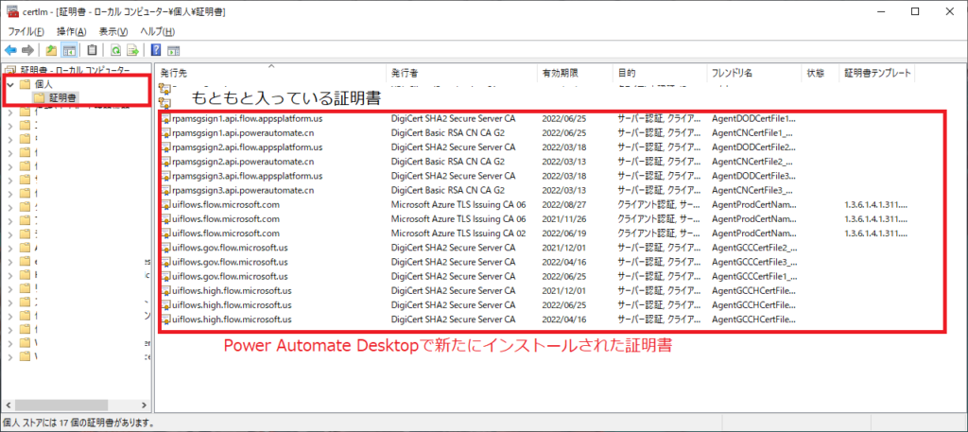Click the expiry date 2021/11/26 cell
Image resolution: width=968 pixels, height=432 pixels.
[x=563, y=219]
